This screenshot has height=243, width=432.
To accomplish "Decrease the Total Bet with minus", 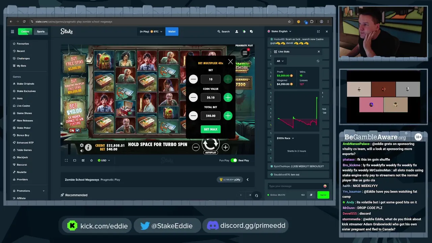I will [x=193, y=116].
